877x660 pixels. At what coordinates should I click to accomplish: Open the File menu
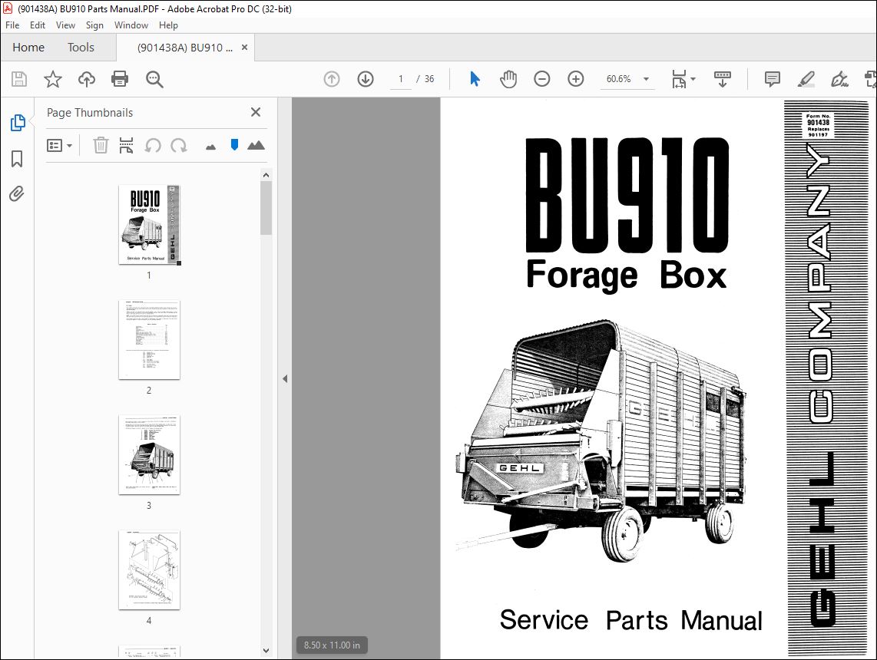point(12,25)
